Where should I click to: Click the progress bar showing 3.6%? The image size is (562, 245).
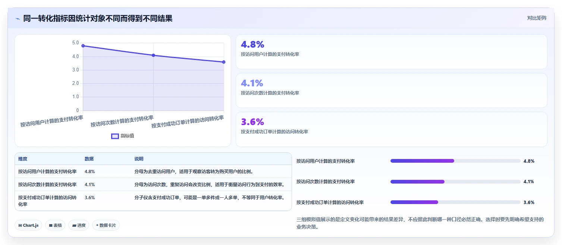(455, 202)
